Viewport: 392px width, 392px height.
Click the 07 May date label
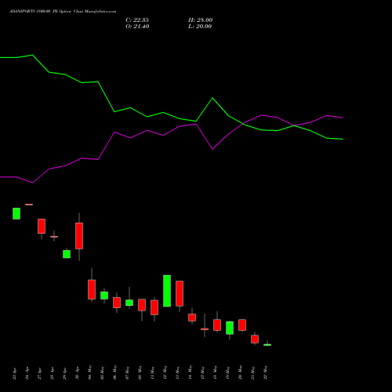point(128,372)
